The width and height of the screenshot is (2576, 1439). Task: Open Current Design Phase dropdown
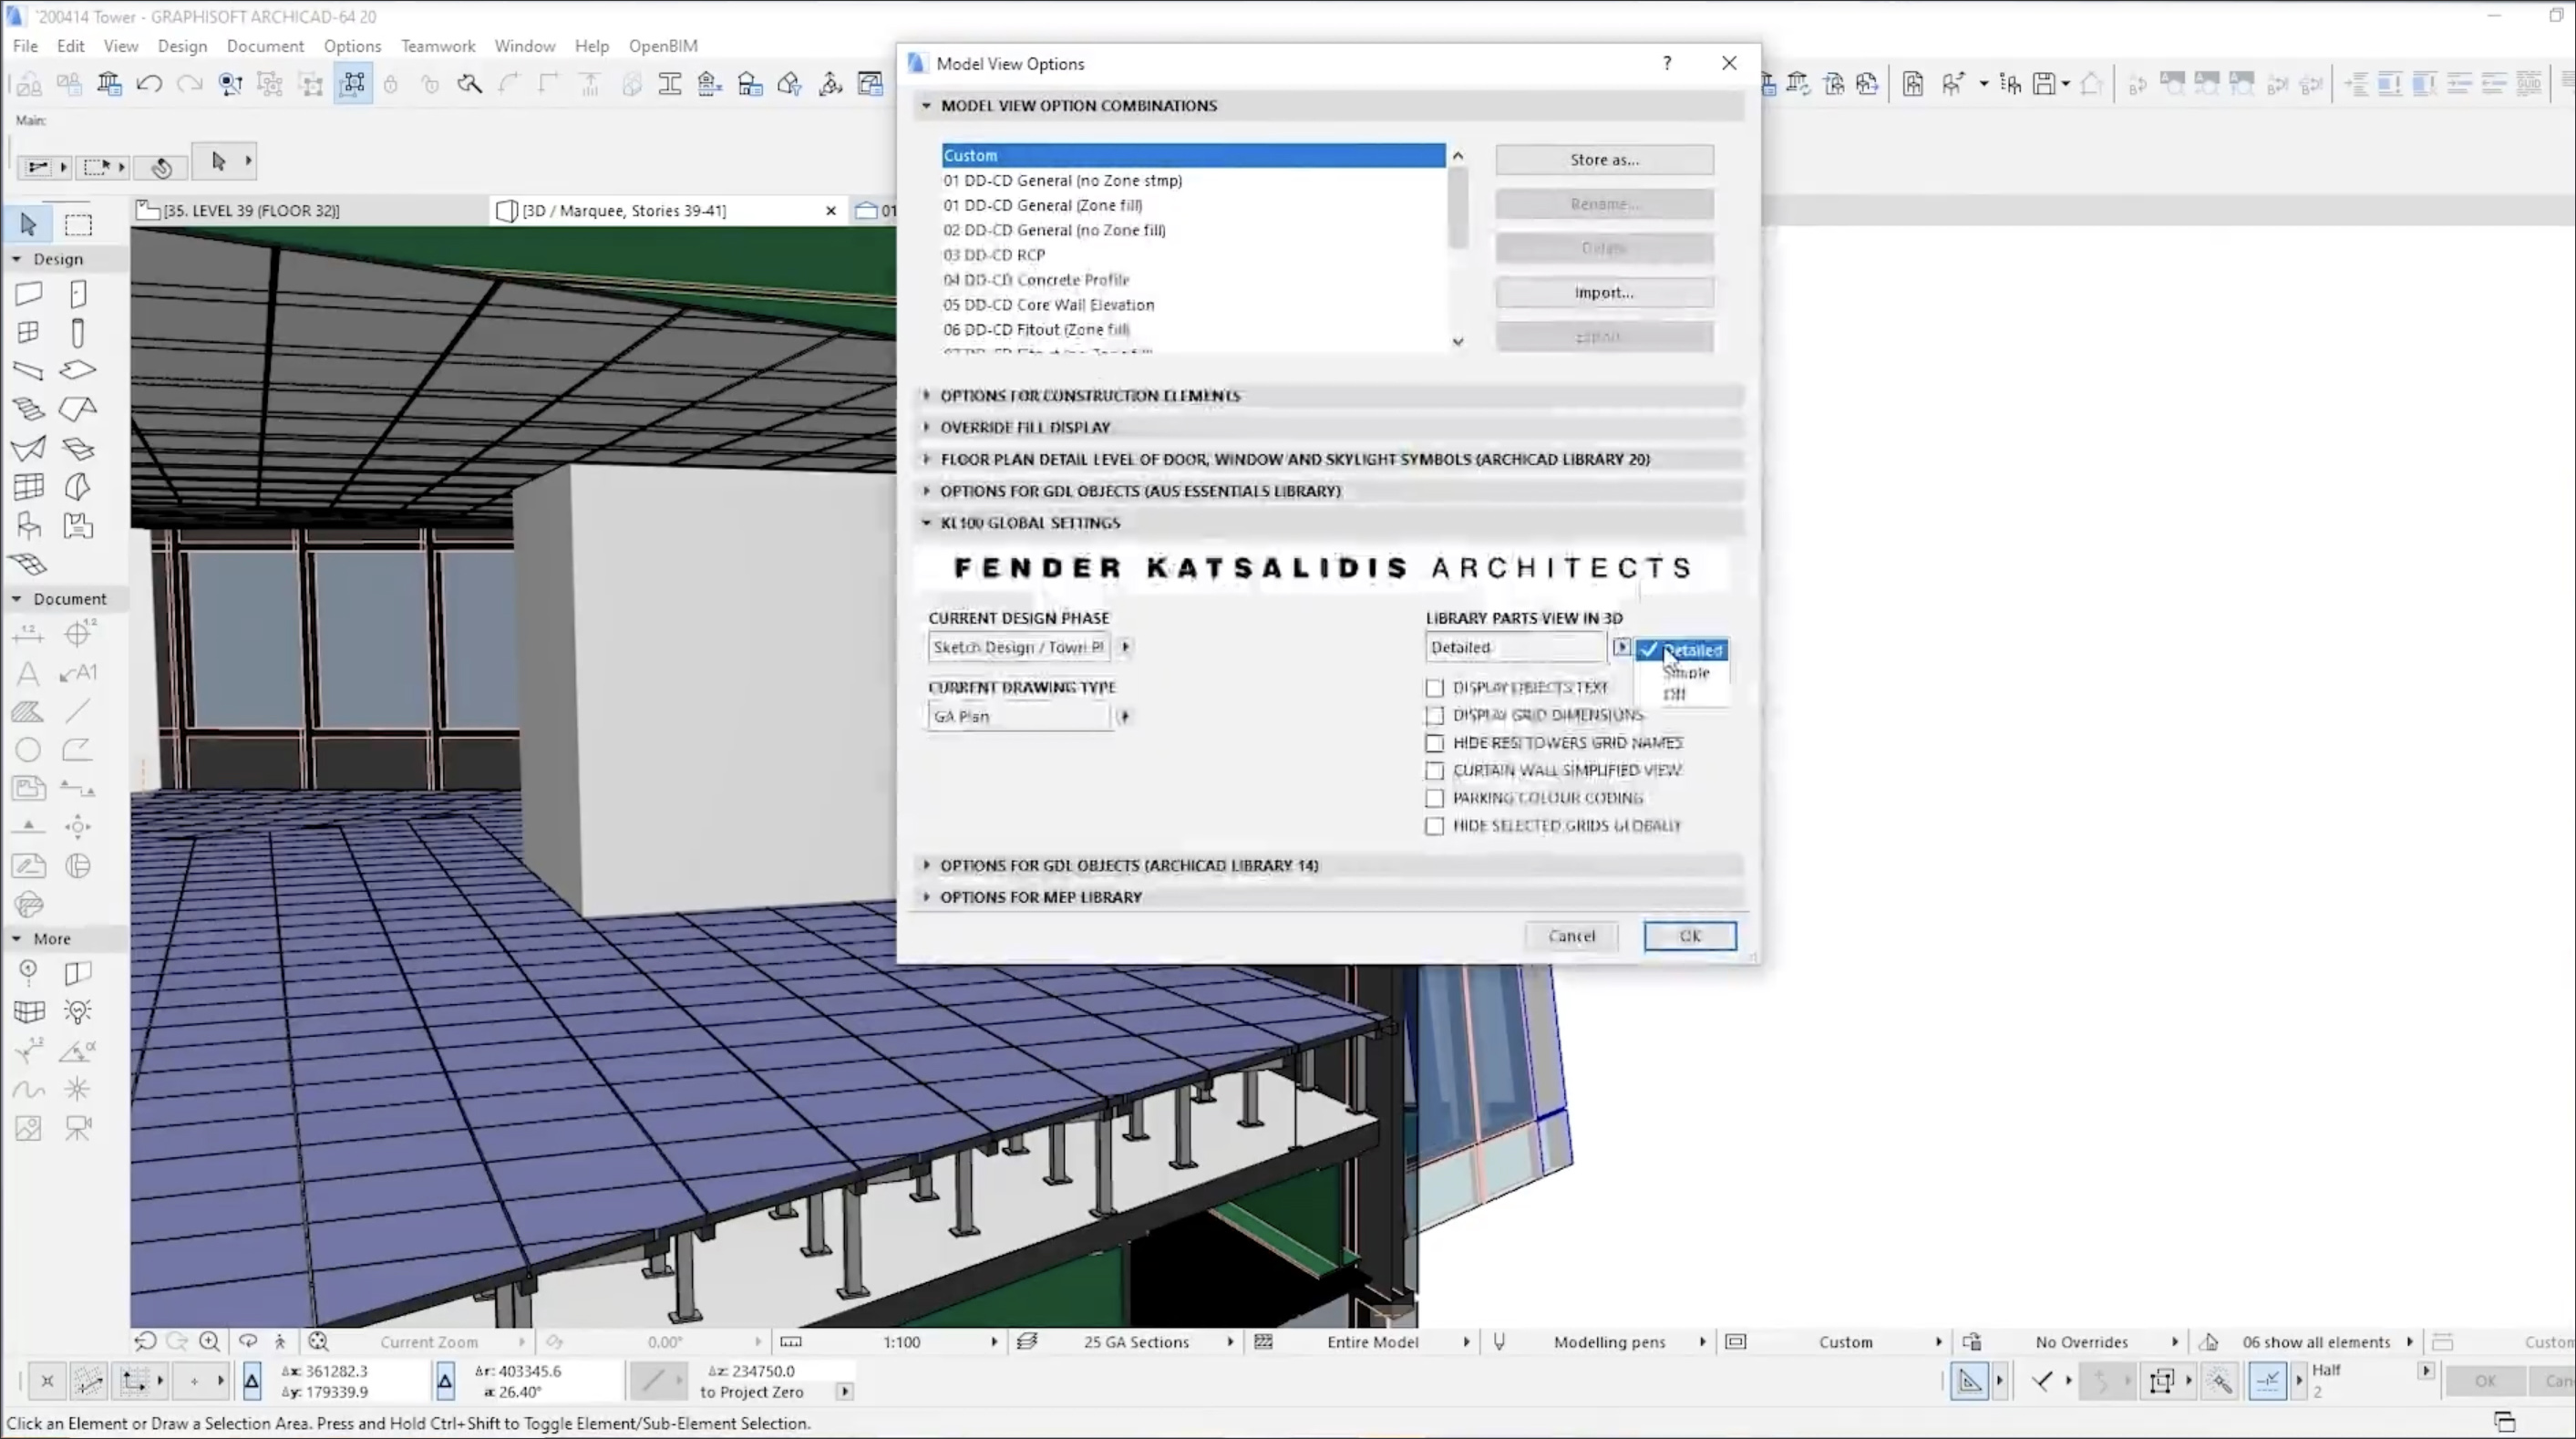[1125, 647]
